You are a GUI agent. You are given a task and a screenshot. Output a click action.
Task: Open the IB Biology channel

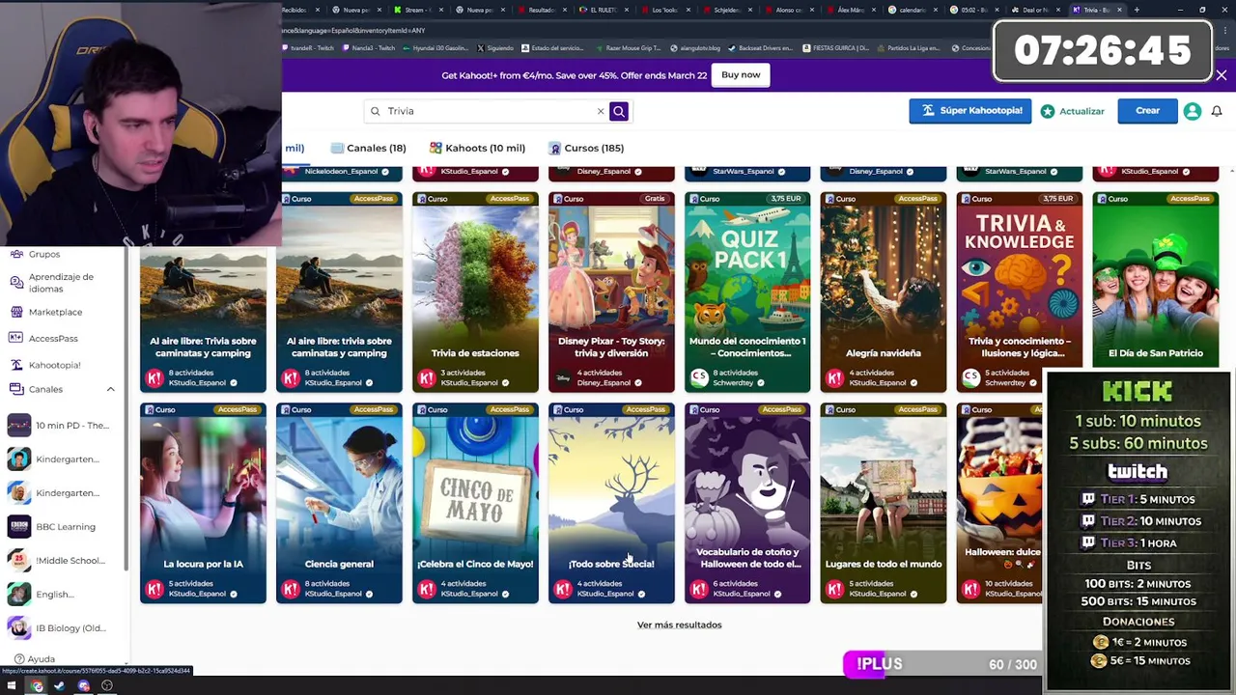point(60,628)
